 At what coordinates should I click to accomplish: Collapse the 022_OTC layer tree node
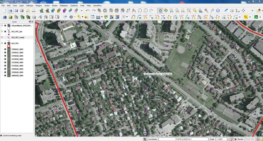click(x=2, y=43)
